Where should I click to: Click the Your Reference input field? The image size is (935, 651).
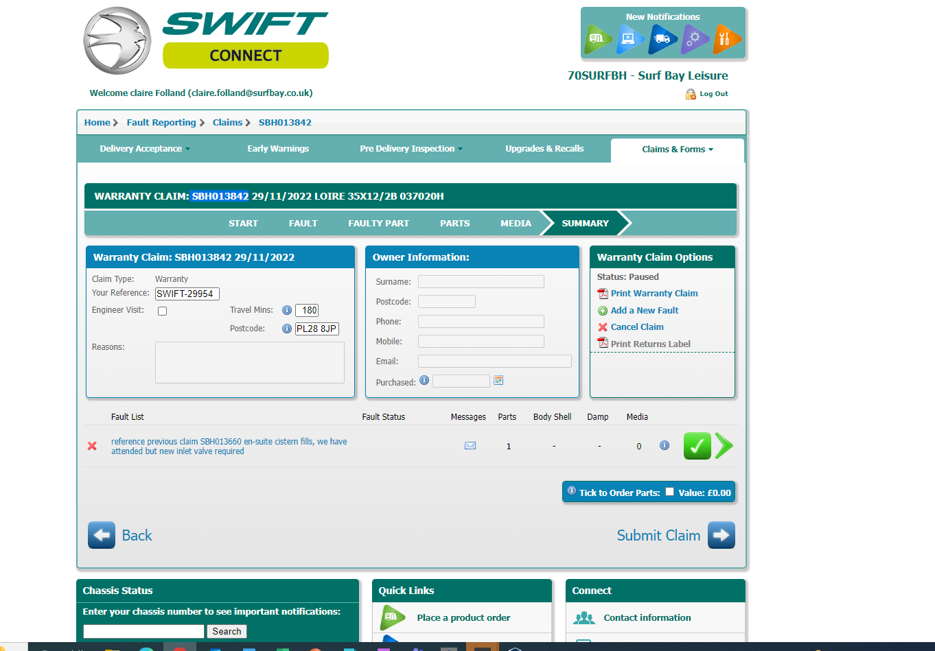point(187,294)
